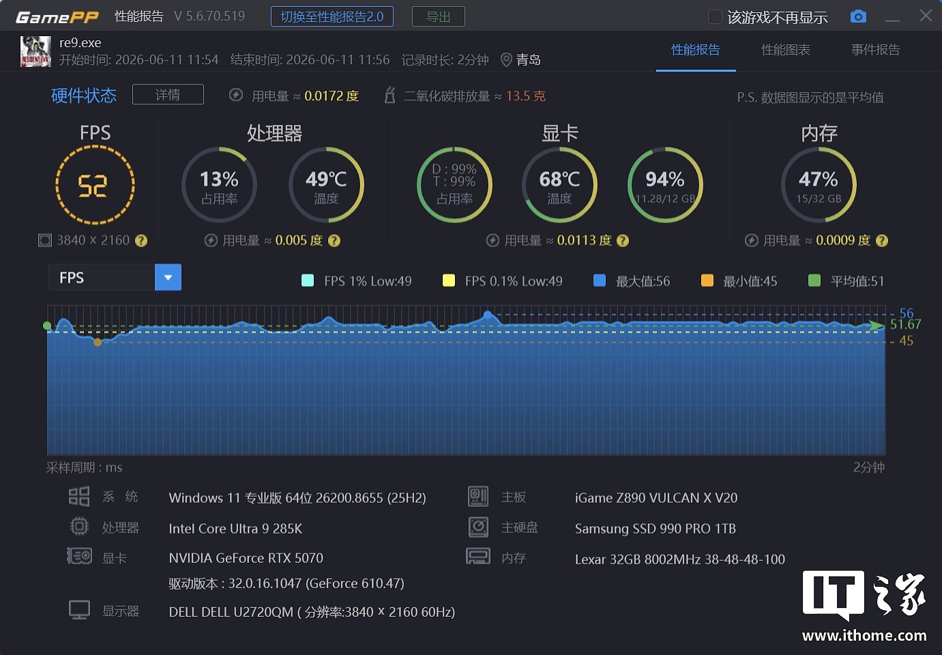Click the CO2 emission bottle icon
Viewport: 942px width, 655px height.
(x=390, y=95)
